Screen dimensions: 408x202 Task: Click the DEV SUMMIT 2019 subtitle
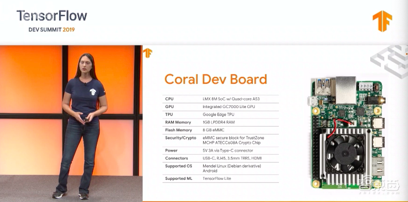pos(46,30)
